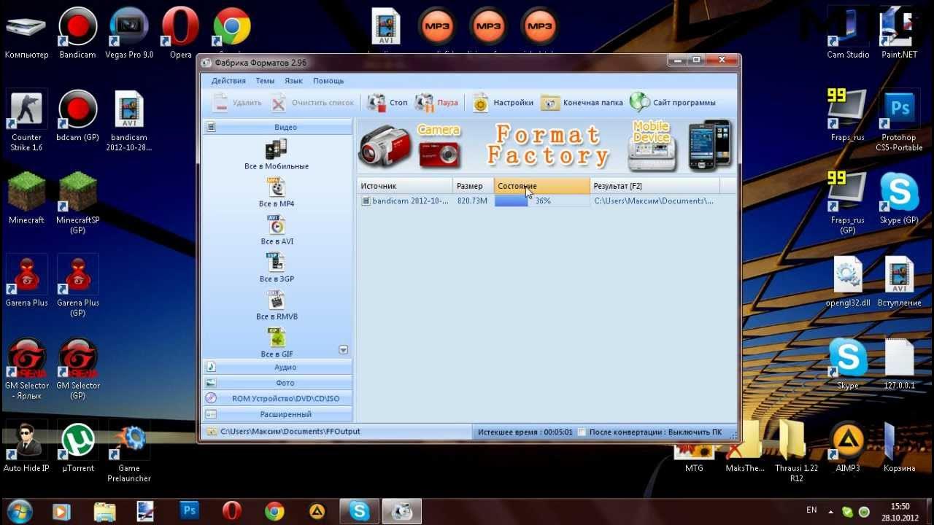The width and height of the screenshot is (934, 525).
Task: Open the Действия menu
Action: (x=228, y=81)
